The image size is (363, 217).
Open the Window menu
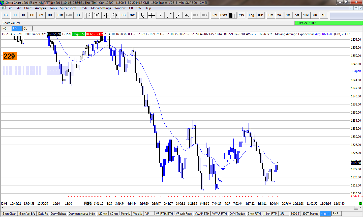tap(120, 8)
